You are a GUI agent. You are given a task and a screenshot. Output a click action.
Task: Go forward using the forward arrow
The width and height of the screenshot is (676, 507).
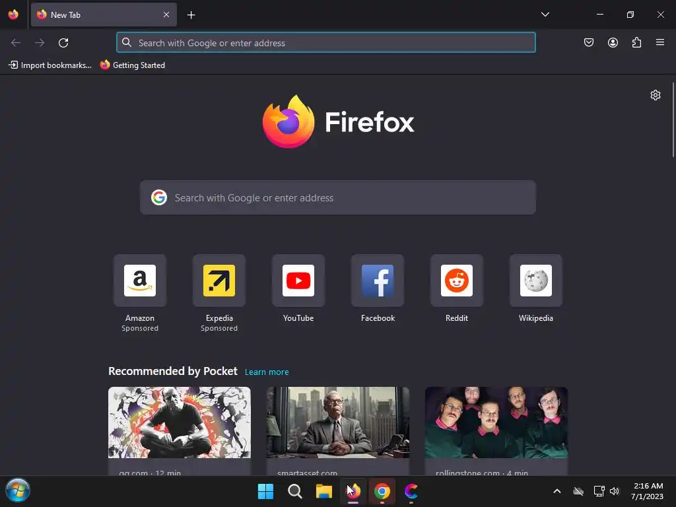tap(40, 43)
